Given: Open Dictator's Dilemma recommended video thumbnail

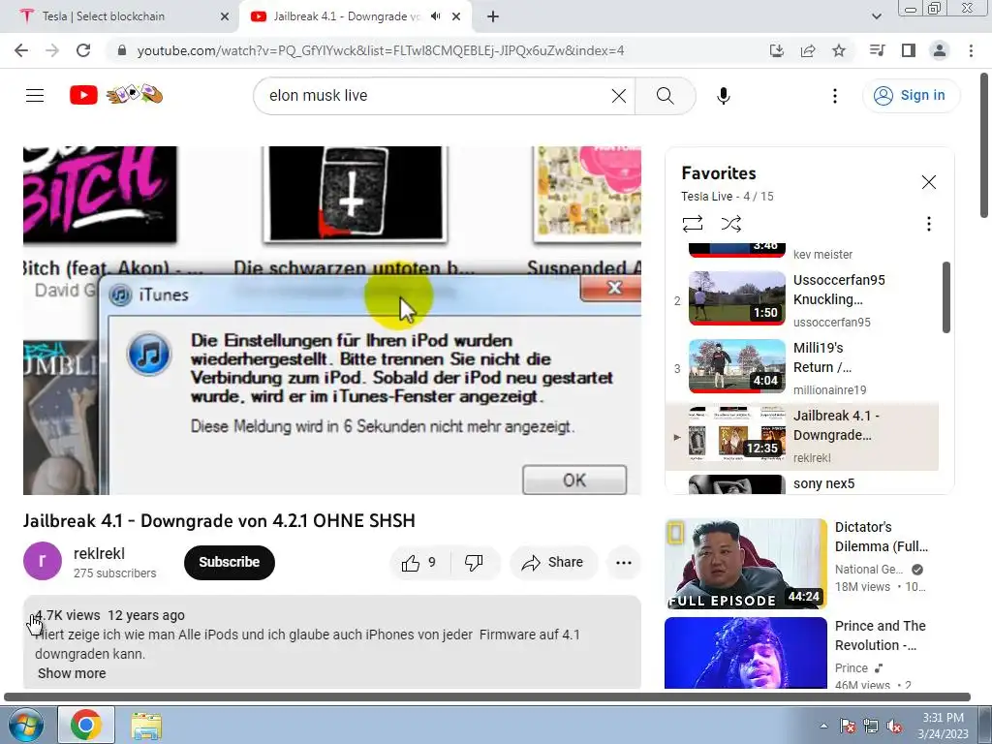Looking at the screenshot, I should [745, 564].
